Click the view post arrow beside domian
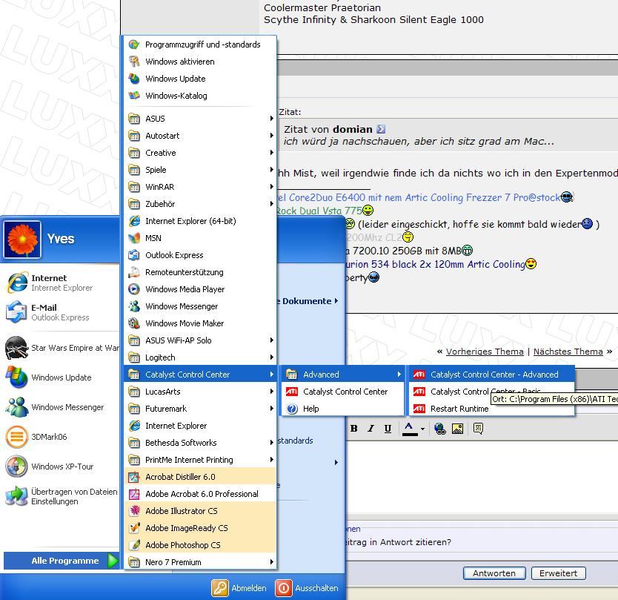 point(381,129)
